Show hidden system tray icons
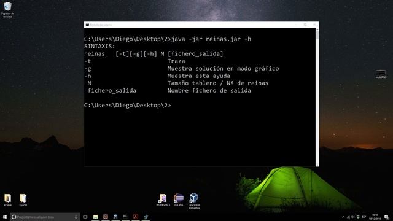393x221 pixels. 343,217
